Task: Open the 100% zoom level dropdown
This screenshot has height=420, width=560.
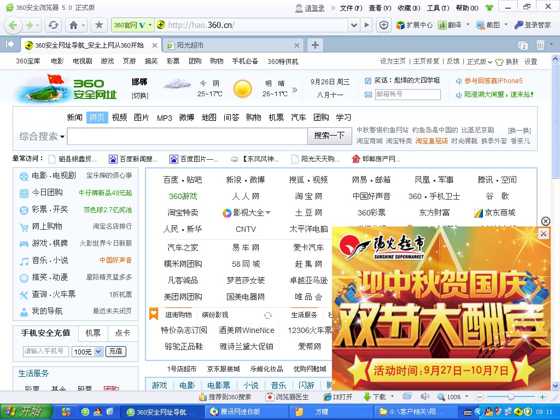Action: [x=466, y=396]
